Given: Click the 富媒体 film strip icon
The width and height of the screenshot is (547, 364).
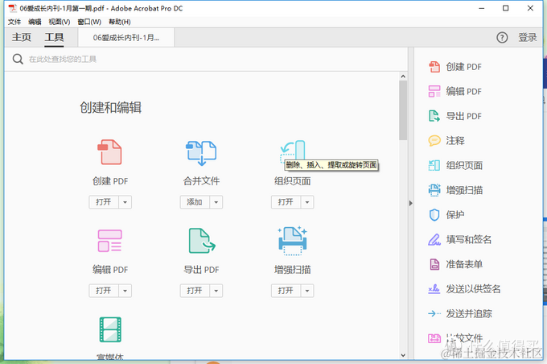Looking at the screenshot, I should pos(110,329).
